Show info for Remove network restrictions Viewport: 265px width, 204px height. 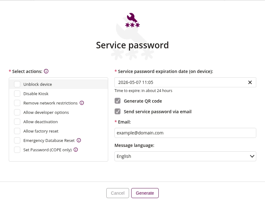click(82, 103)
